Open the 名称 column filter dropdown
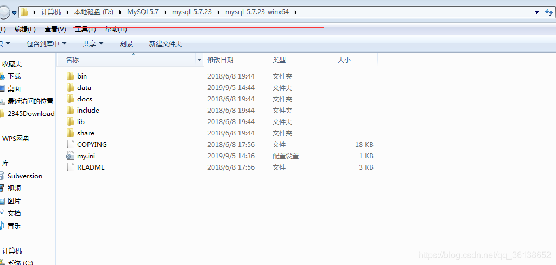The image size is (556, 265). tap(200, 60)
